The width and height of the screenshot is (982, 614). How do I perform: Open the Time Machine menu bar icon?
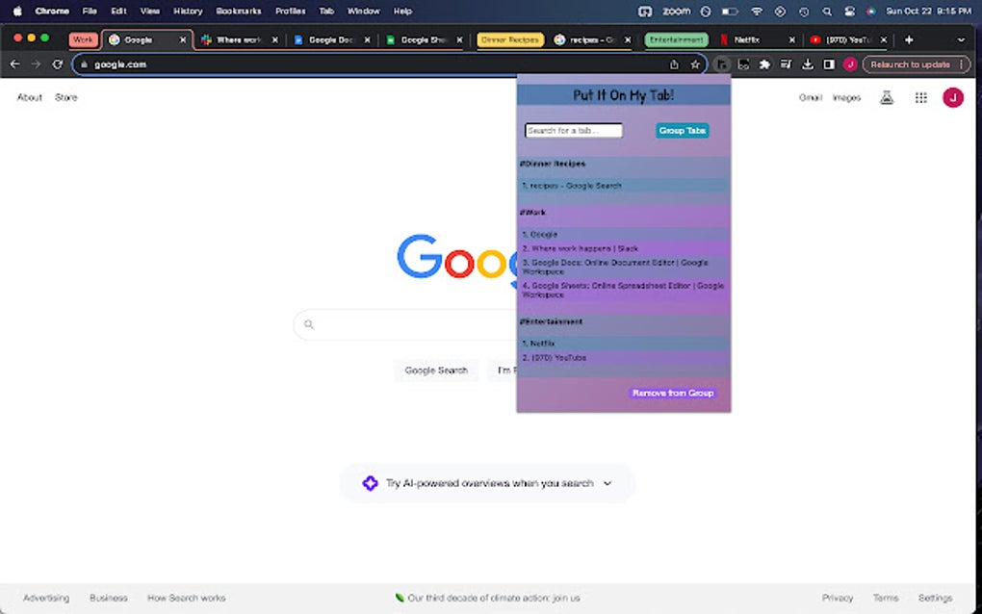(804, 12)
